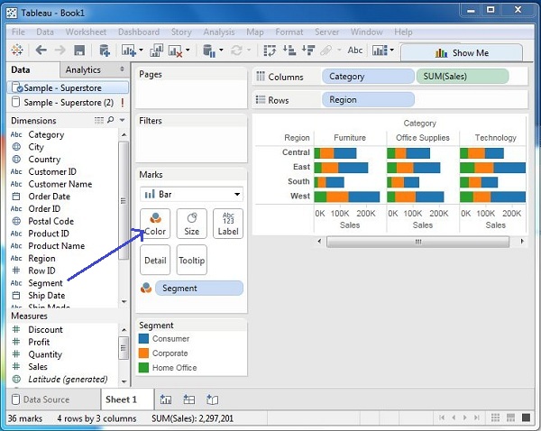Click the search icon in Dimensions header
This screenshot has width=541, height=431.
(111, 120)
